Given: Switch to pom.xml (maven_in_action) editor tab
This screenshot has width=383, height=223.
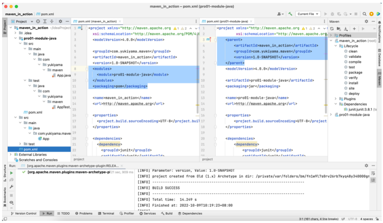Looking at the screenshot, I should tap(97, 22).
